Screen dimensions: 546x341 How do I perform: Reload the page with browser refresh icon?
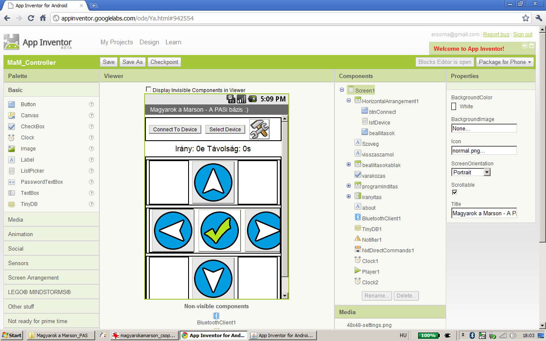[31, 18]
